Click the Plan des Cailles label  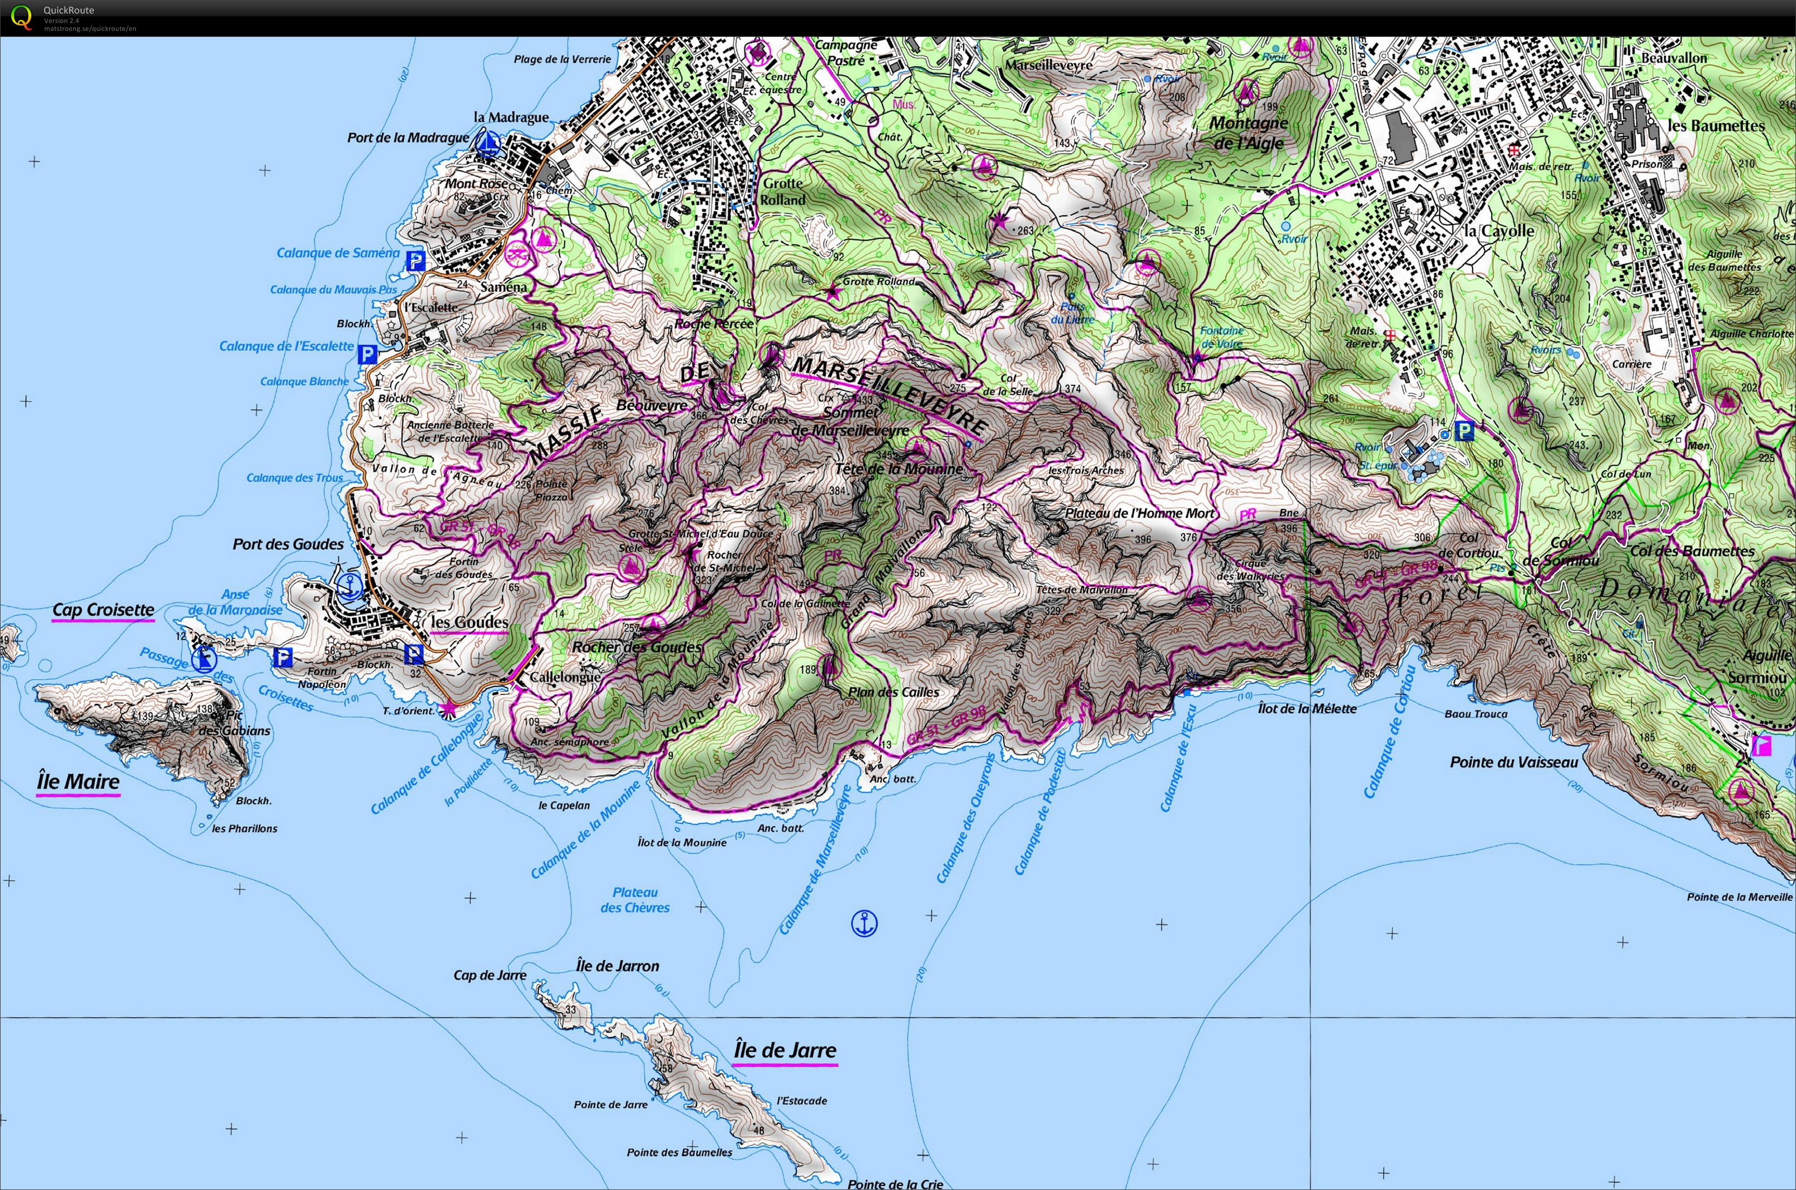(894, 692)
